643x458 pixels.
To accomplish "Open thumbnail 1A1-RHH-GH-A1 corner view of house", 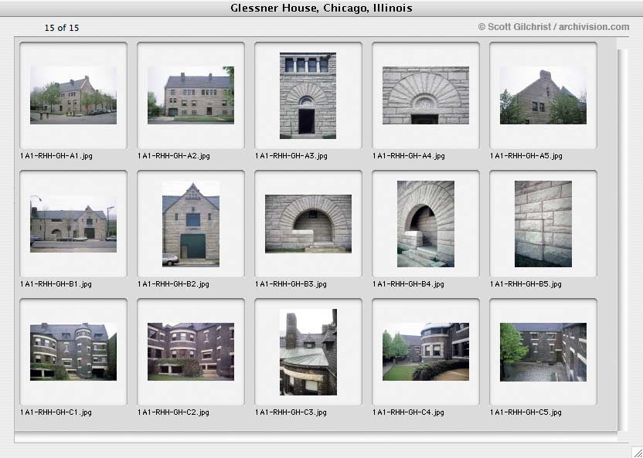I will point(73,96).
